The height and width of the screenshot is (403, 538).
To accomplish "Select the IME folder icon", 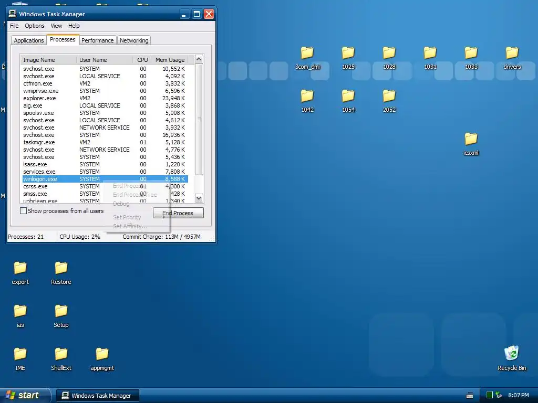I will click(20, 354).
